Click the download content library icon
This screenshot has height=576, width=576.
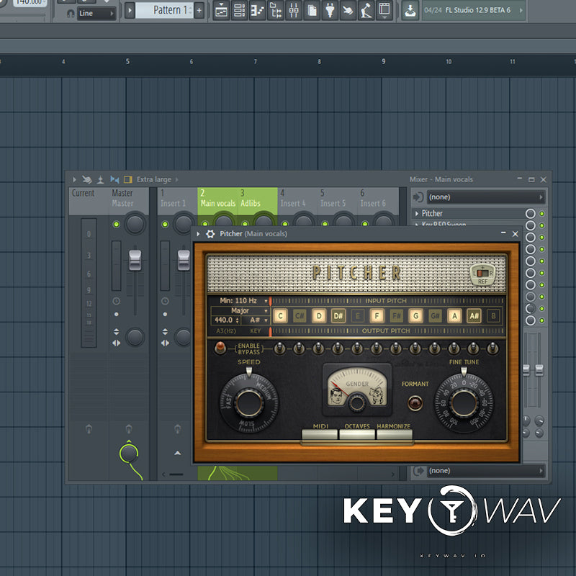click(410, 10)
